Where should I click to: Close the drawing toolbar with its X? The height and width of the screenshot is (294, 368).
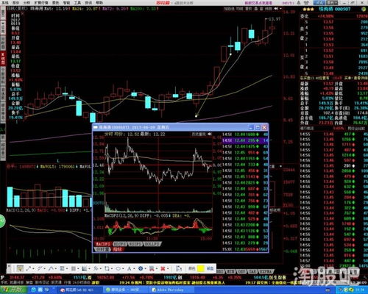tap(9, 266)
